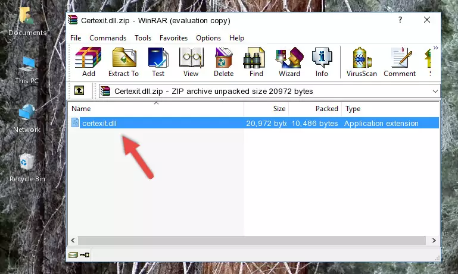Click the question mark help button
The height and width of the screenshot is (274, 458).
(400, 20)
